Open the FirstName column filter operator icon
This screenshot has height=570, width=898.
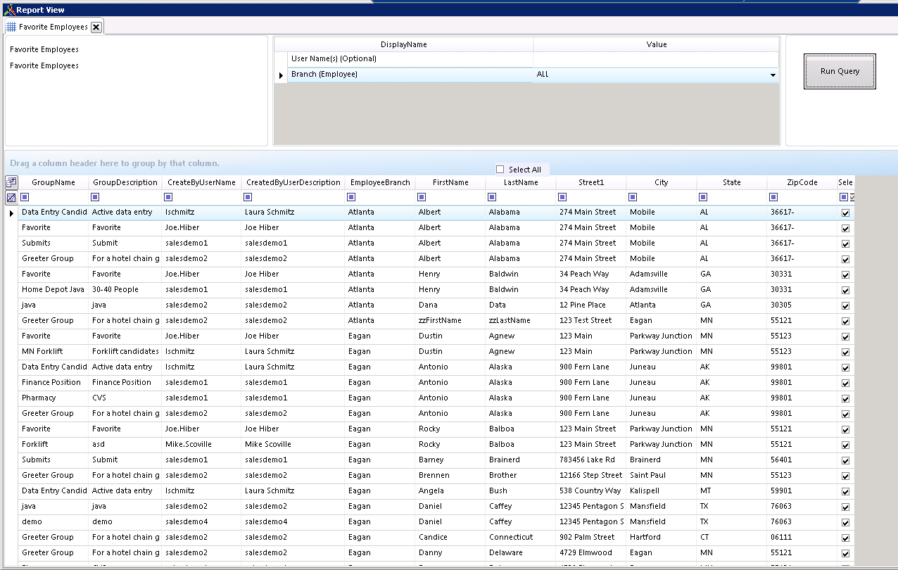tap(422, 197)
